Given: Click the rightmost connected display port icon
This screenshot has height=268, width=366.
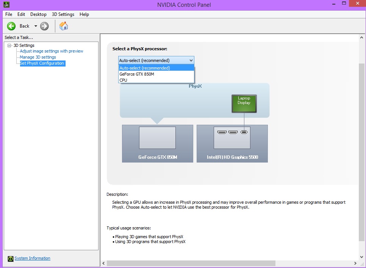Looking at the screenshot, I should point(244,132).
